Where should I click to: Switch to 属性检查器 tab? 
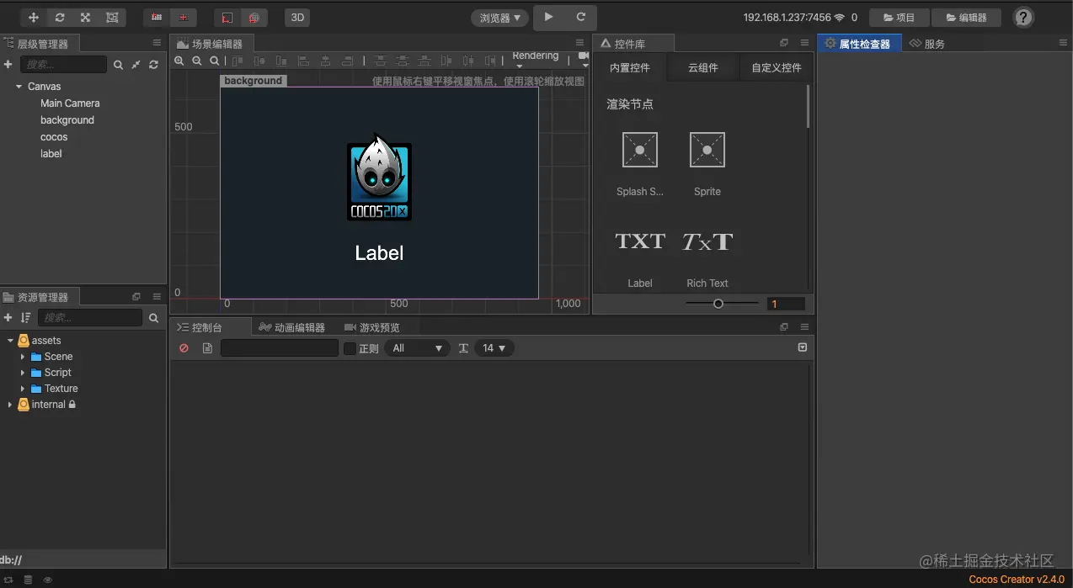858,44
